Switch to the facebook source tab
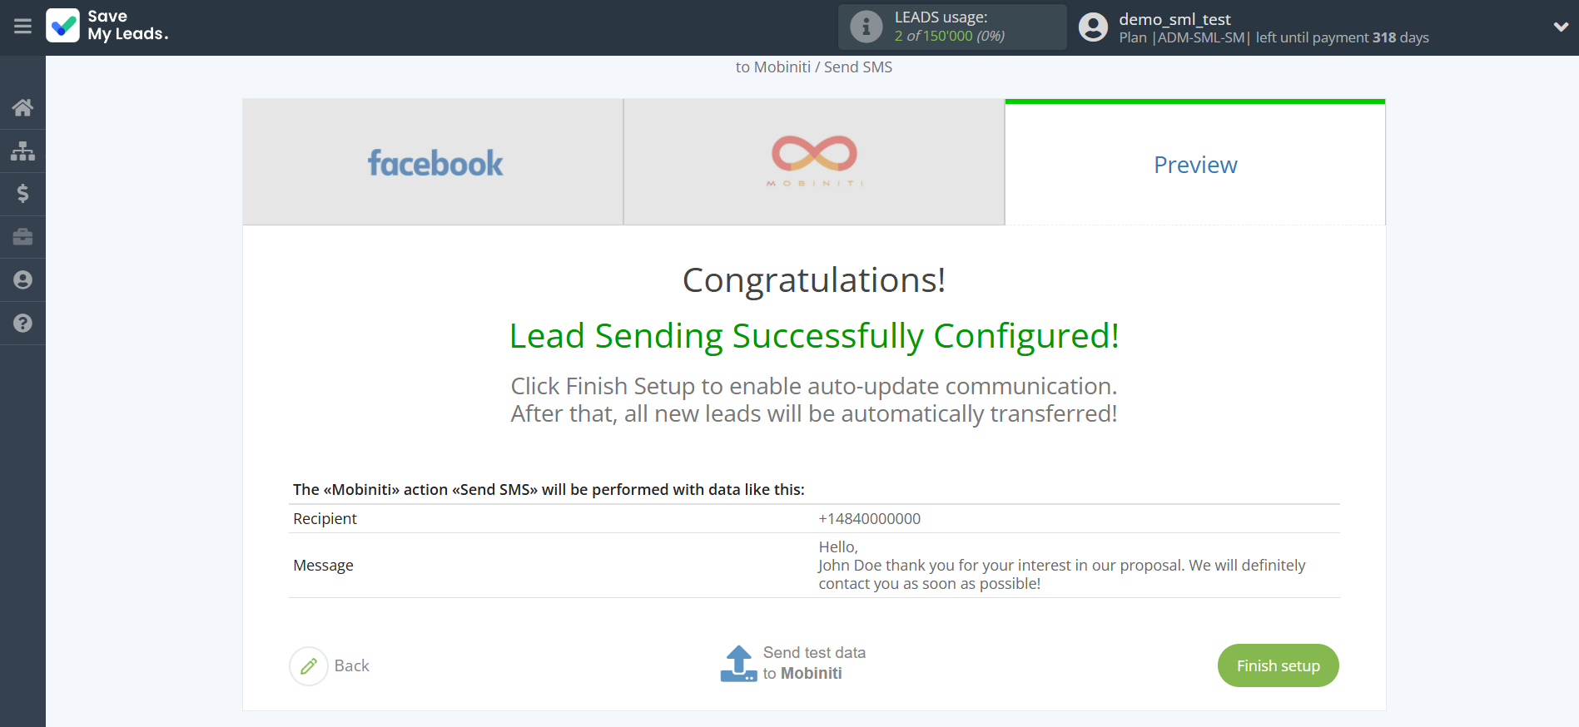Viewport: 1579px width, 727px height. [433, 162]
